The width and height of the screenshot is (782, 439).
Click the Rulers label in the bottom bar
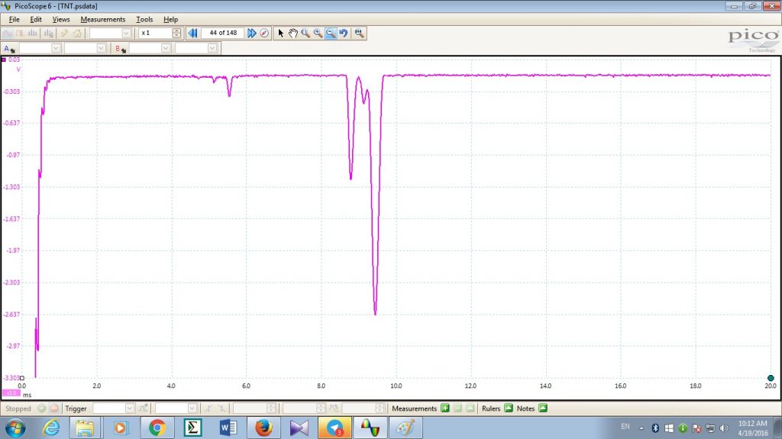(x=491, y=409)
